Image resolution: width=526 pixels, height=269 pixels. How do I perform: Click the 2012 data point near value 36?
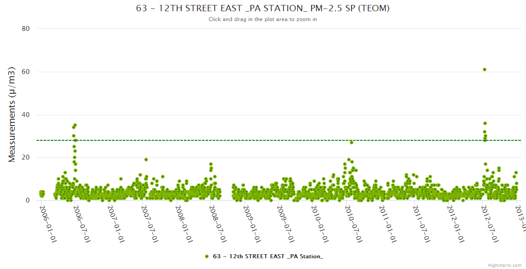(485, 123)
